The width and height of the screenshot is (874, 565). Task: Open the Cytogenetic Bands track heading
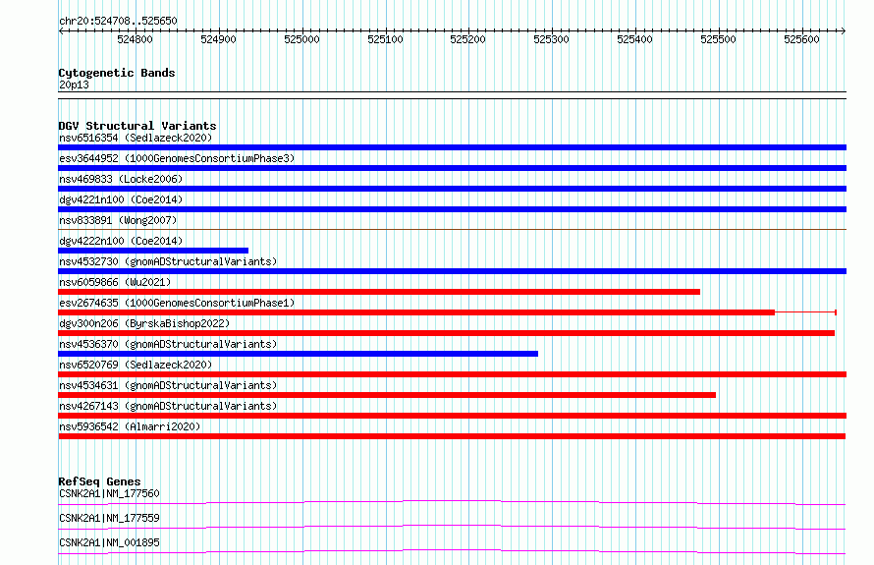[x=117, y=73]
